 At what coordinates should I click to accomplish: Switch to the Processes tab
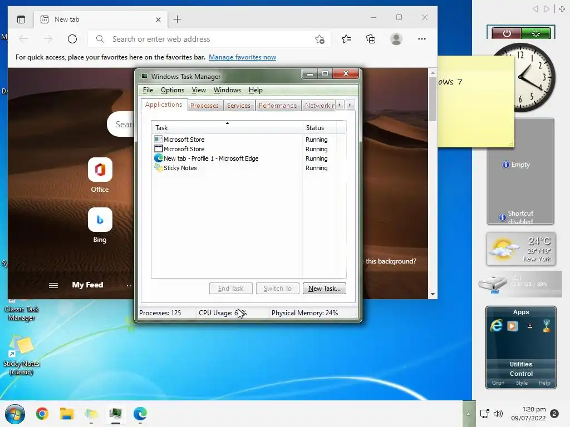point(204,105)
